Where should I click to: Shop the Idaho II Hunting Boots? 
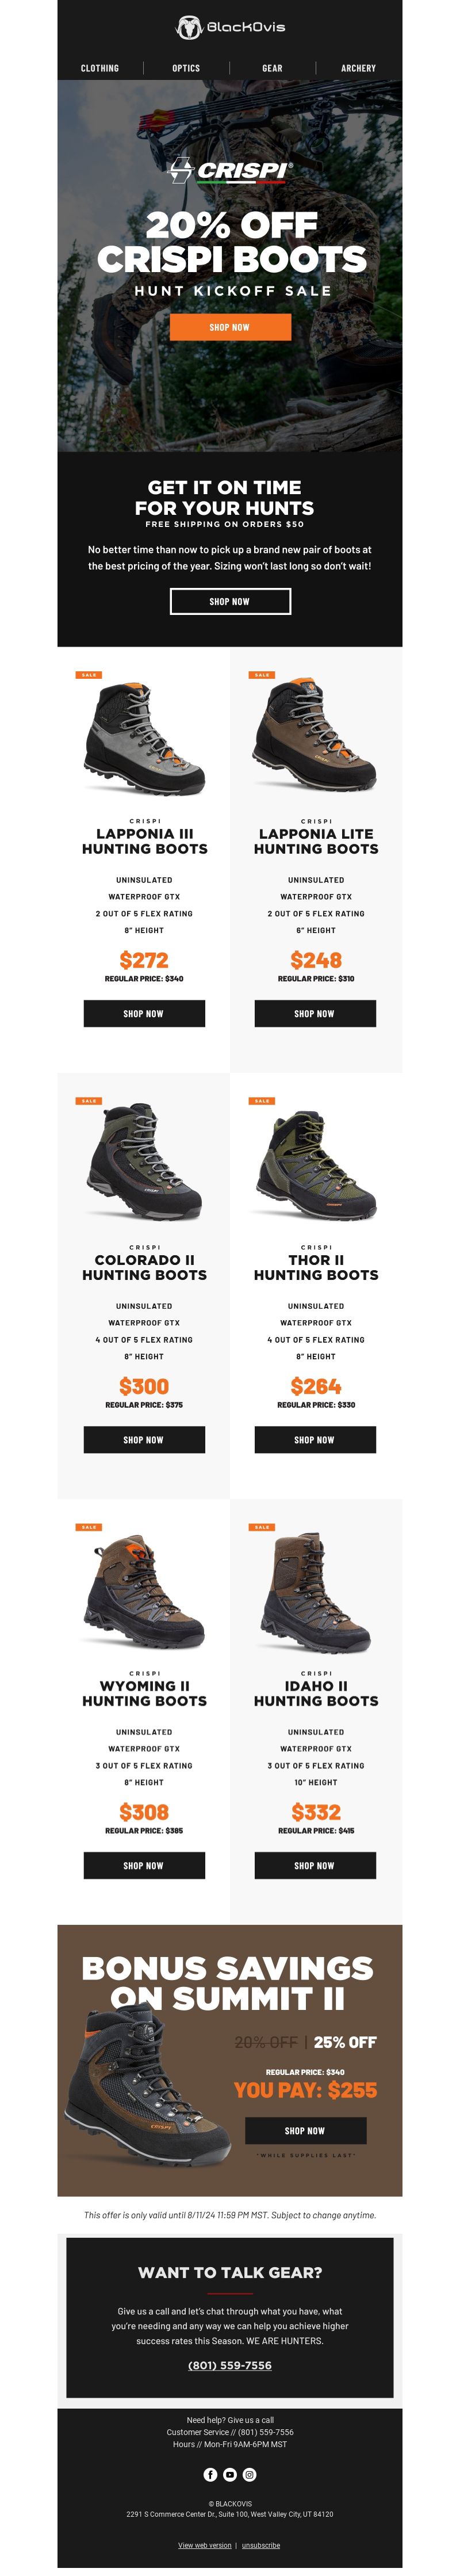pos(316,1865)
